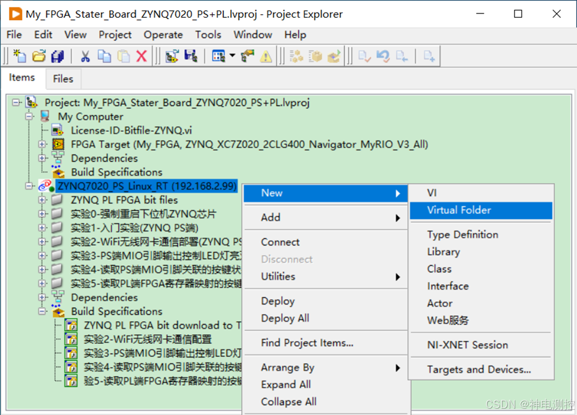Expand the FPGA Target tree node
This screenshot has width=577, height=415.
[x=42, y=144]
